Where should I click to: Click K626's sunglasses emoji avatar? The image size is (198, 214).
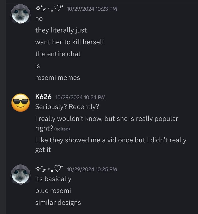pos(21,103)
